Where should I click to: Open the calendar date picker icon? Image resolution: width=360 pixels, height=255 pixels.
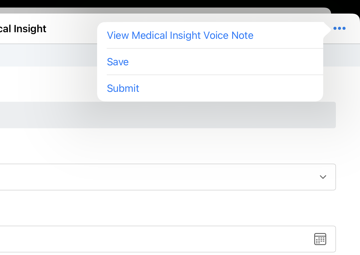pyautogui.click(x=320, y=239)
